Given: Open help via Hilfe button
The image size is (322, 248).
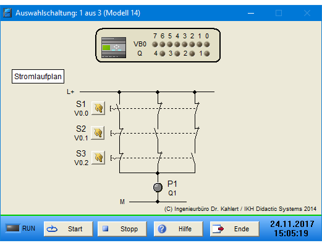Looking at the screenshot, I should click(179, 229).
